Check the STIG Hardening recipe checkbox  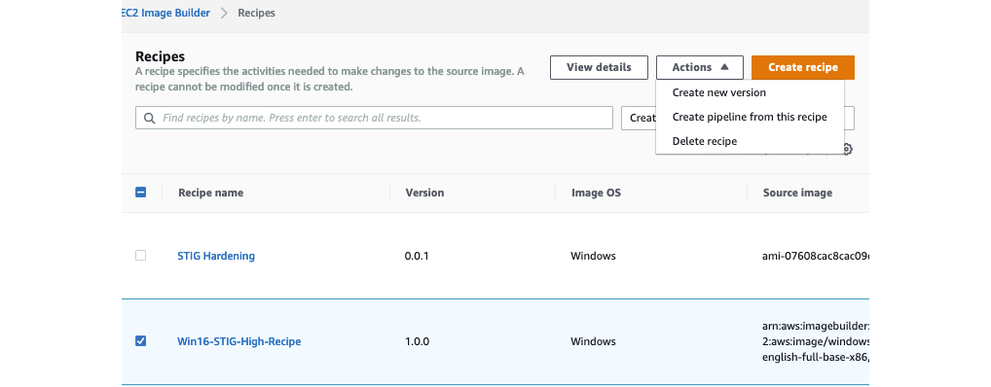click(141, 256)
